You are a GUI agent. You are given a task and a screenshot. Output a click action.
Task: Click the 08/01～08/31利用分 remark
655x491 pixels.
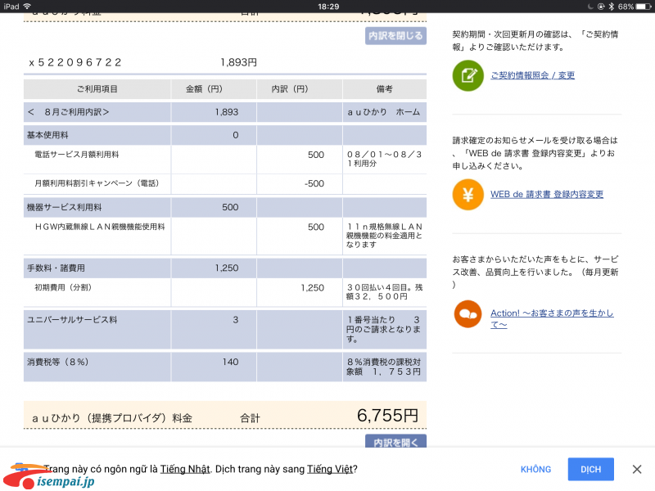coord(384,159)
